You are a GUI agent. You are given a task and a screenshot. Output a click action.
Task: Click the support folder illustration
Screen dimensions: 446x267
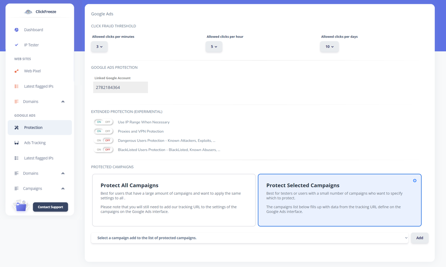(20, 206)
